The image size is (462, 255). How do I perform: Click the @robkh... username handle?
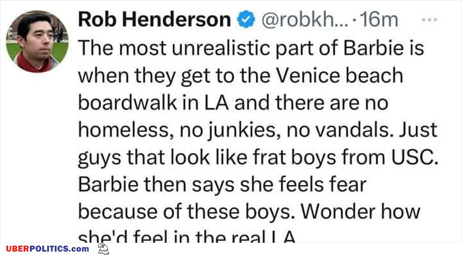click(x=305, y=20)
